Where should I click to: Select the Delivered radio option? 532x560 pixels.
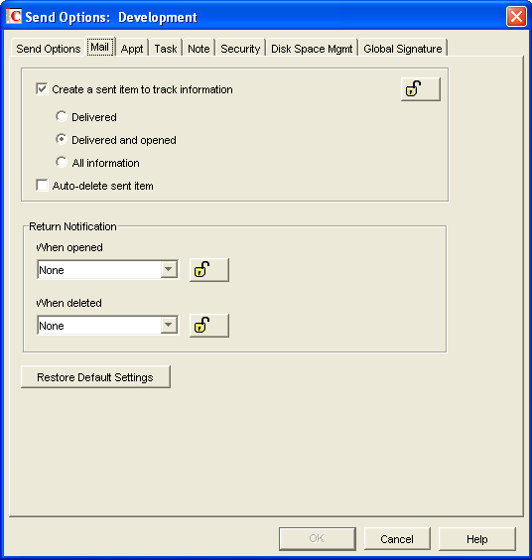(62, 116)
